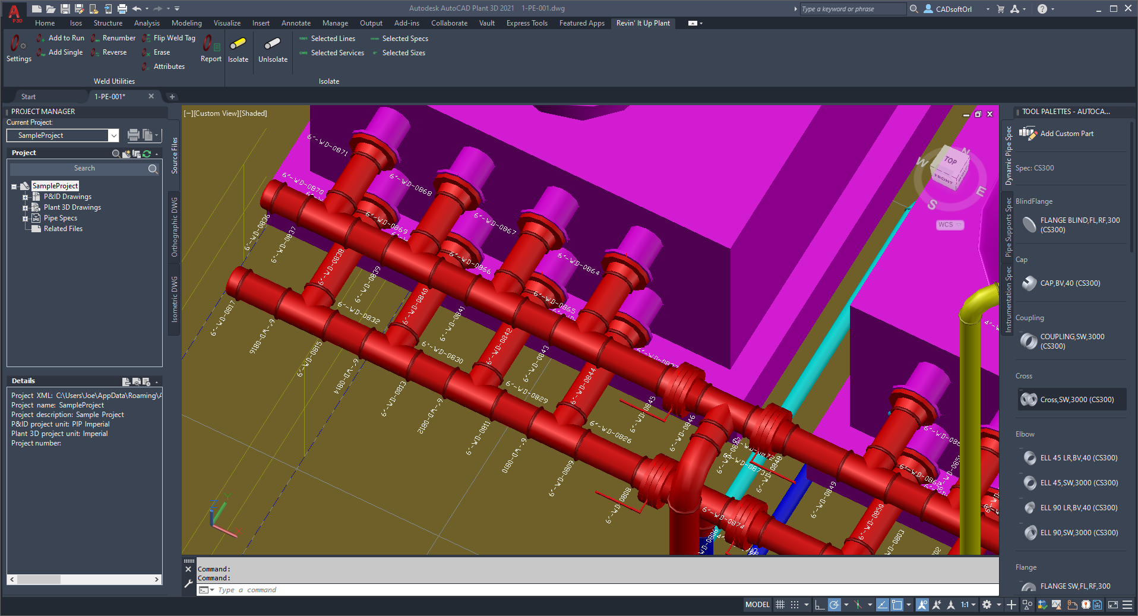Toggle polar tracking in status bar
The height and width of the screenshot is (616, 1138).
pyautogui.click(x=834, y=605)
